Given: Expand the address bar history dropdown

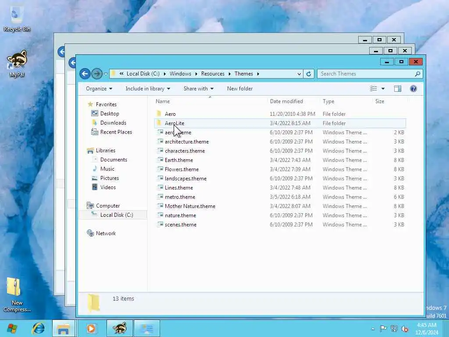Looking at the screenshot, I should 299,74.
